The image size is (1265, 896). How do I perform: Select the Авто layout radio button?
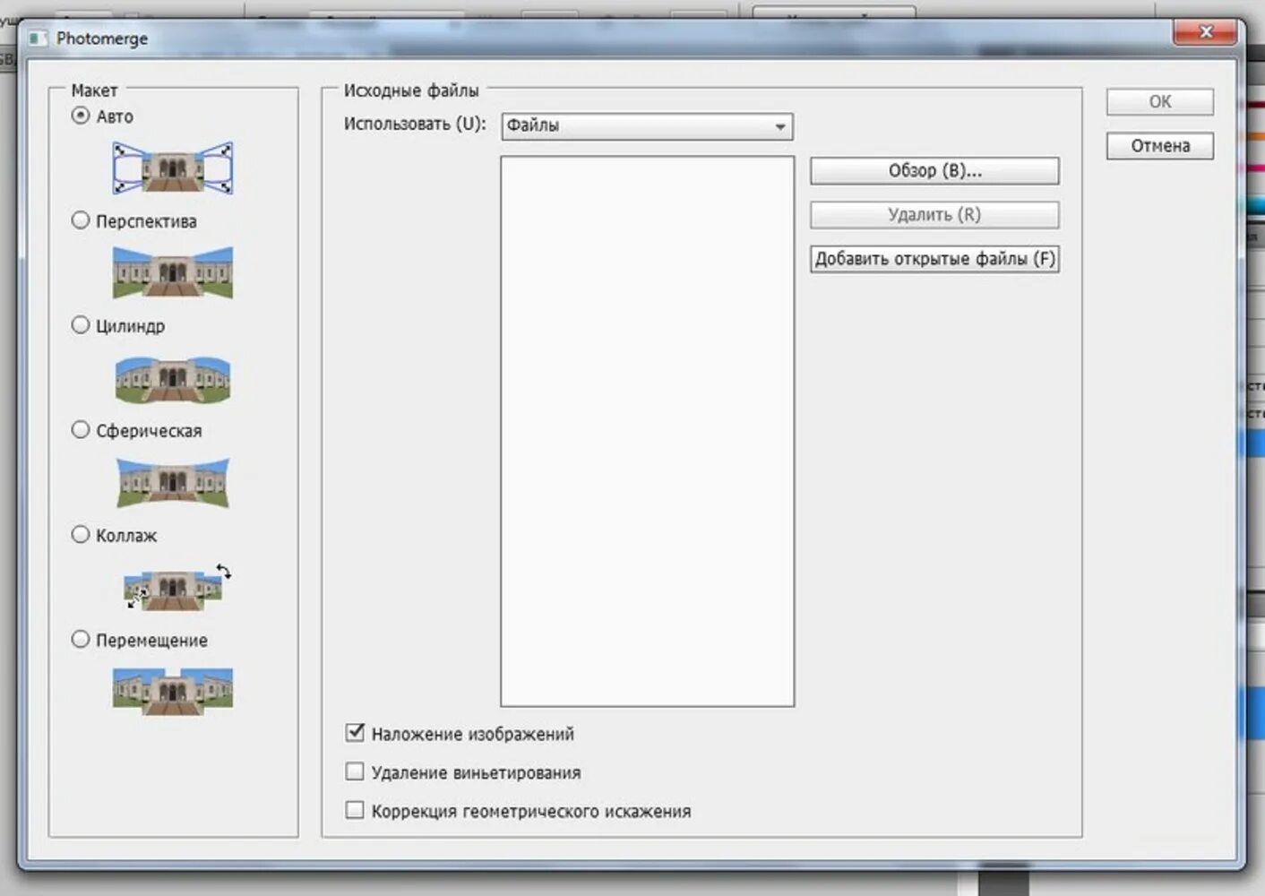tap(81, 116)
